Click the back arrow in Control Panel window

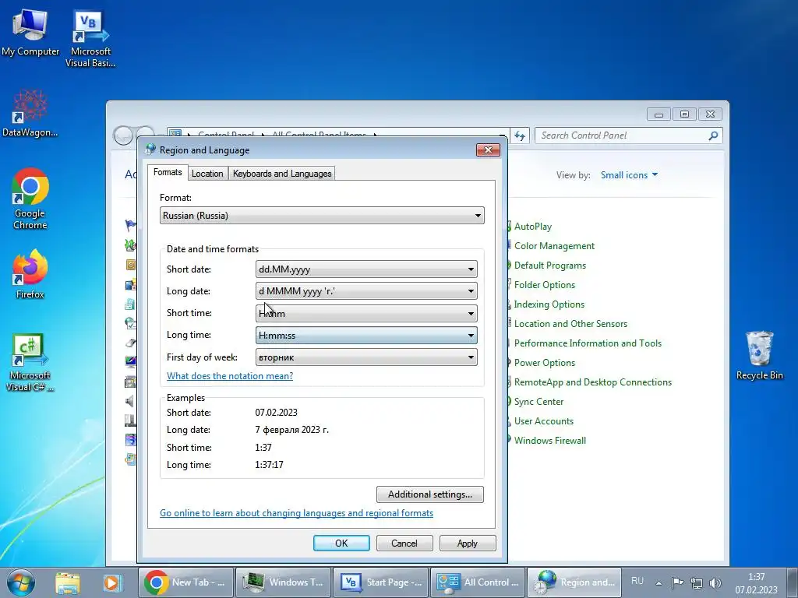pyautogui.click(x=122, y=135)
